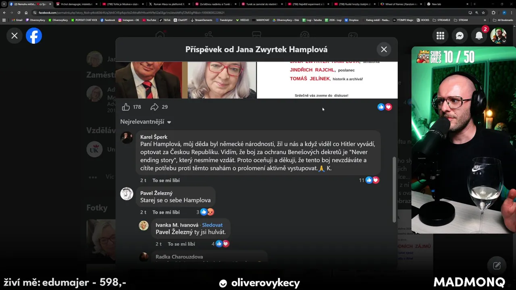This screenshot has width=516, height=290.
Task: Like Pavel Železný's comment via To se mi líbí
Action: pos(166,212)
